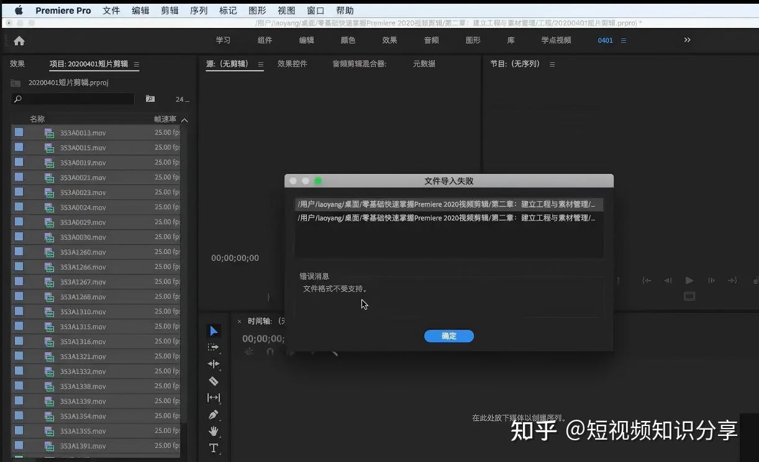This screenshot has height=462, width=759.
Task: Select the Ripple Edit tool
Action: tap(214, 364)
